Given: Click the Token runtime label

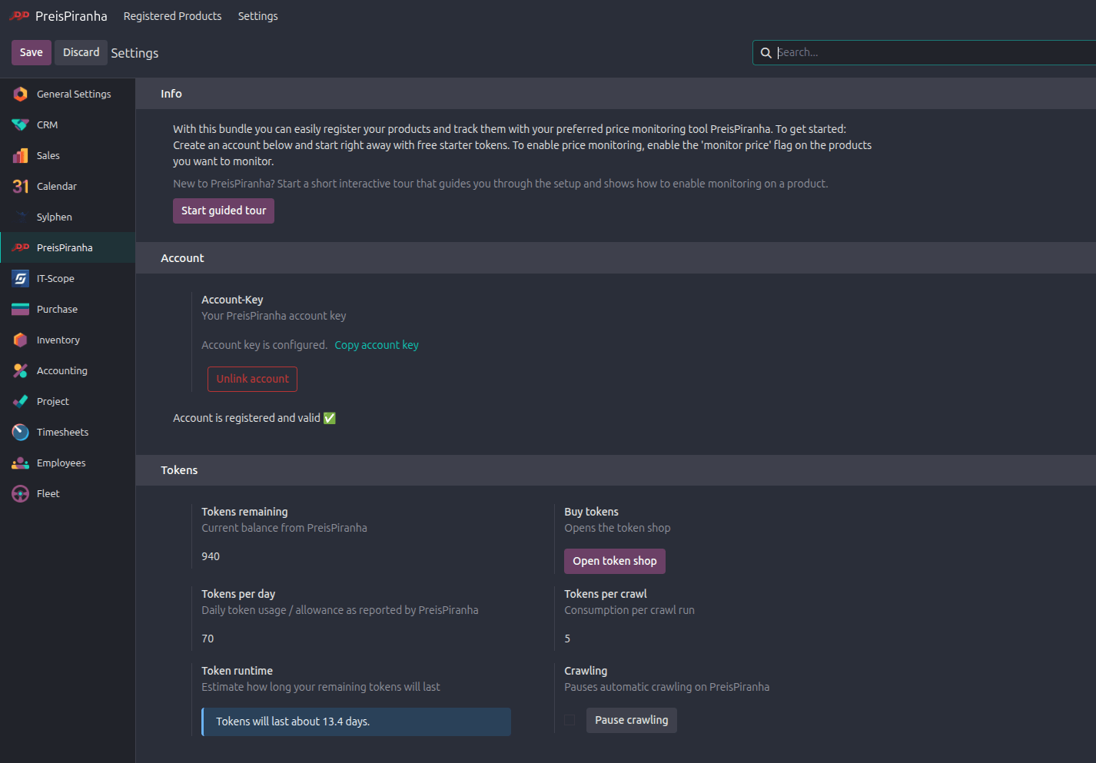Looking at the screenshot, I should 237,671.
